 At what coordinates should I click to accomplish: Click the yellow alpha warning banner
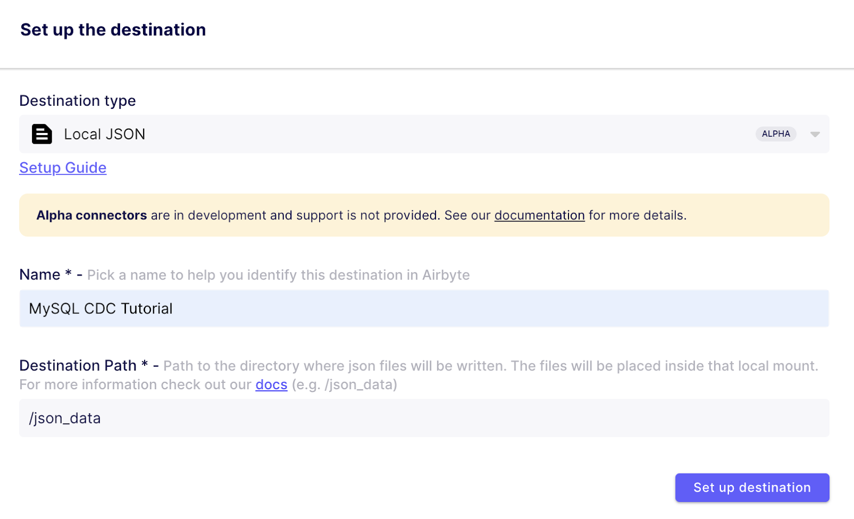coord(747,215)
